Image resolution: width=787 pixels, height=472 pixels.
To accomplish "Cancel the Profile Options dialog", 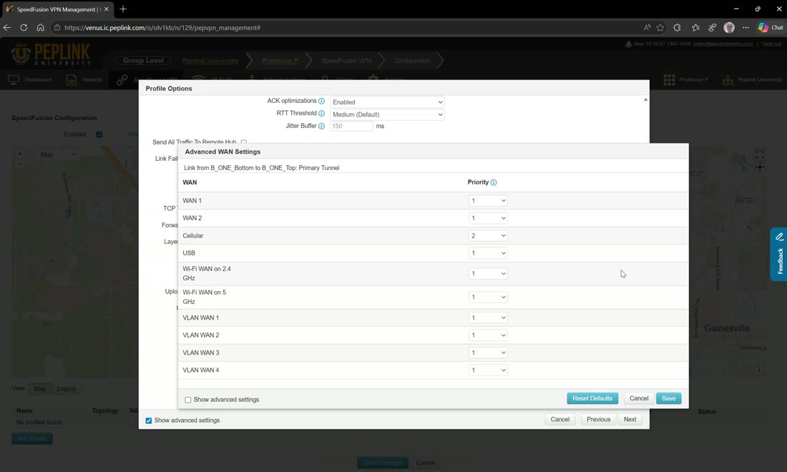I will [559, 419].
